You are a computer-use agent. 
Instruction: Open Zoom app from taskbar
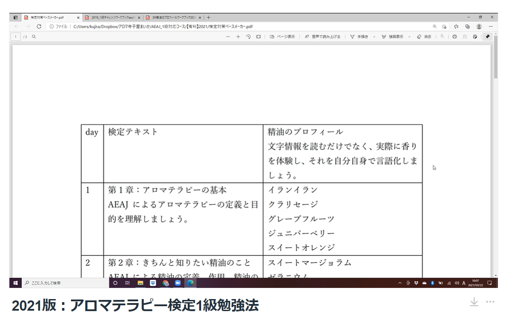point(178,283)
